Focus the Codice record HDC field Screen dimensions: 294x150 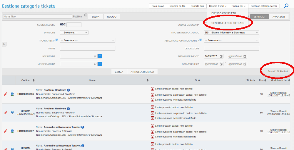click(74, 25)
